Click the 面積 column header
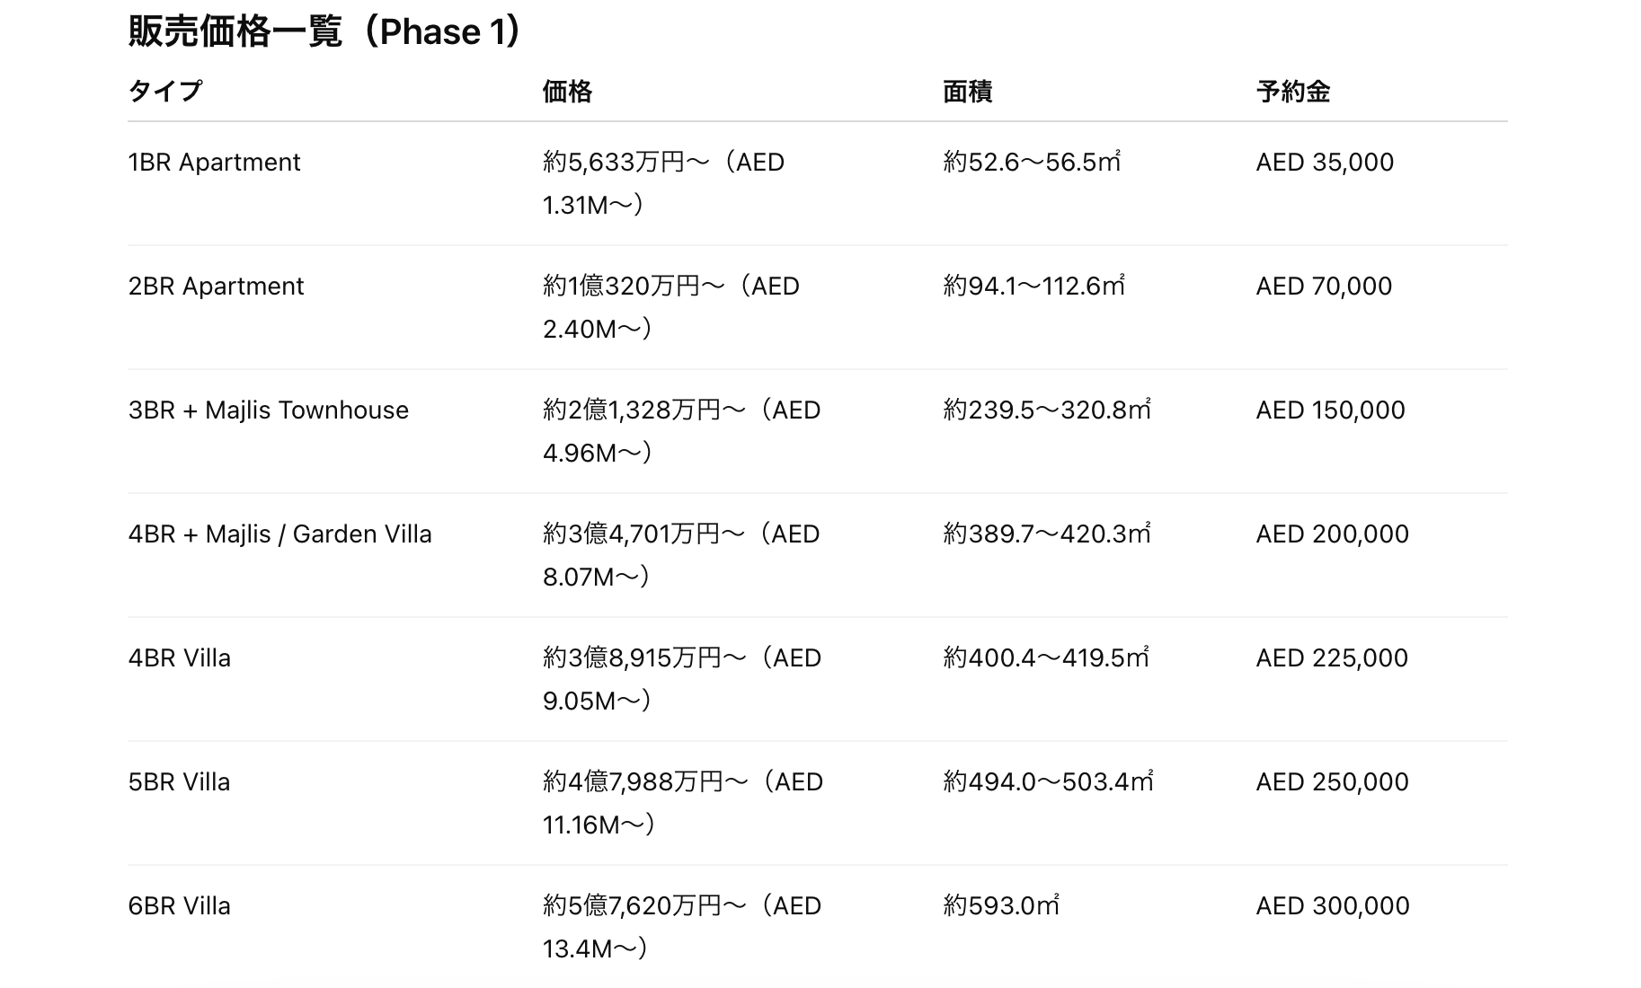Image resolution: width=1641 pixels, height=988 pixels. 967,91
